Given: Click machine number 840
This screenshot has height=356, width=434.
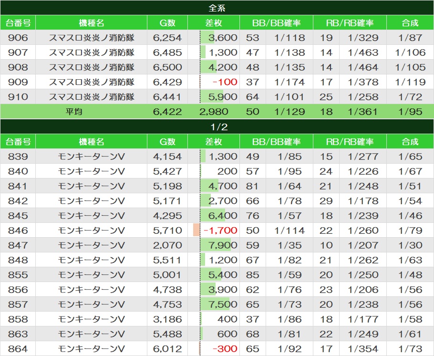Looking at the screenshot, I should (x=18, y=171).
